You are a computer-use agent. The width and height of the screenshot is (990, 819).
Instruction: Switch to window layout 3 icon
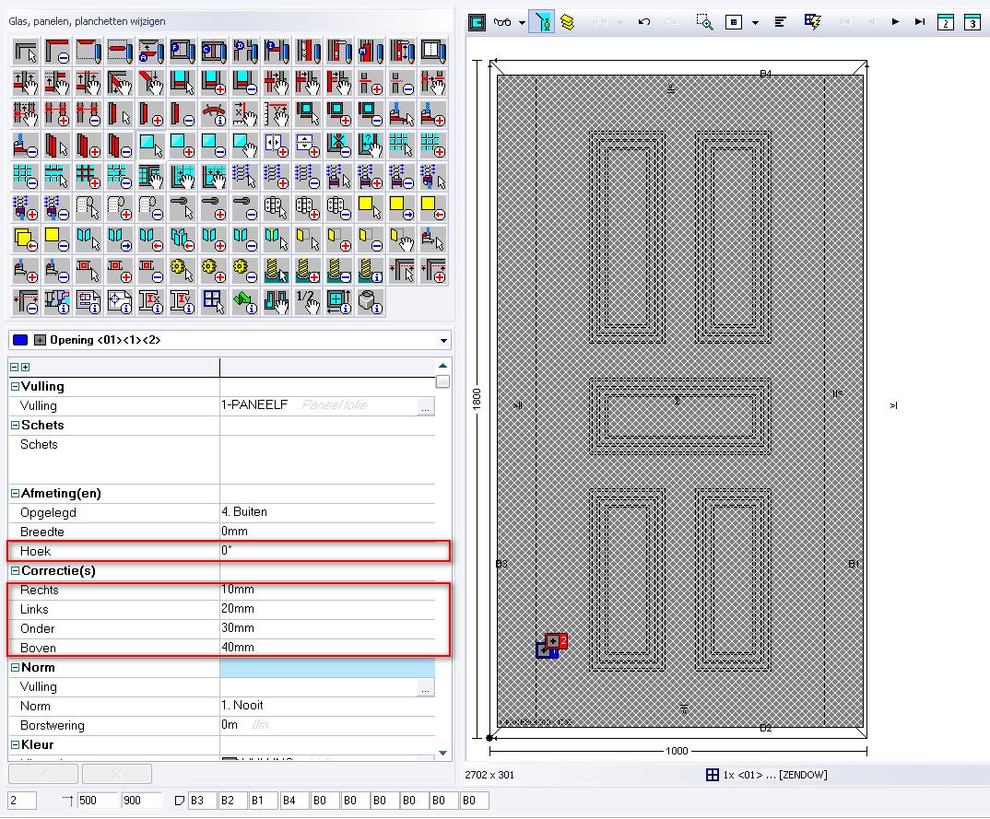(972, 22)
